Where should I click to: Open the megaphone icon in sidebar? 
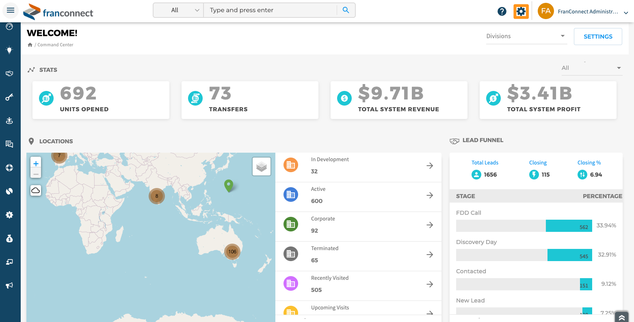pyautogui.click(x=9, y=285)
